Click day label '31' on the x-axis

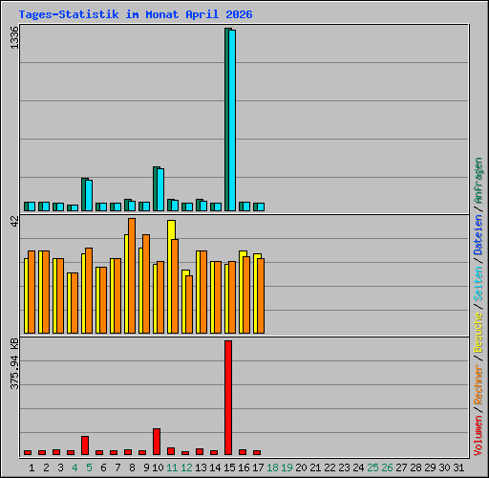(x=458, y=467)
